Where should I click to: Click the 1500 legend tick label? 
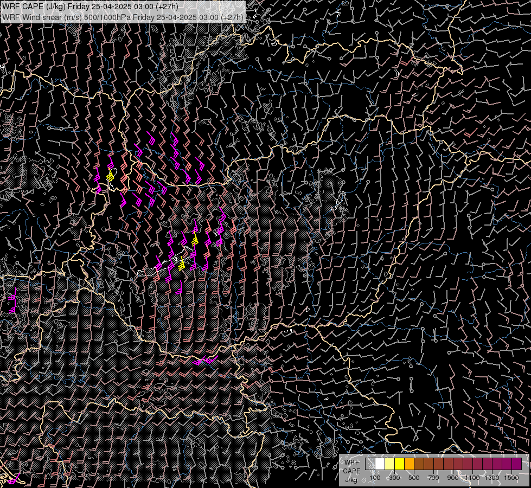[x=511, y=478]
